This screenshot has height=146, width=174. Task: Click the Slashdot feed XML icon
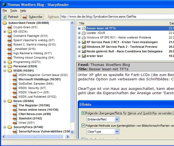pyautogui.click(x=15, y=118)
